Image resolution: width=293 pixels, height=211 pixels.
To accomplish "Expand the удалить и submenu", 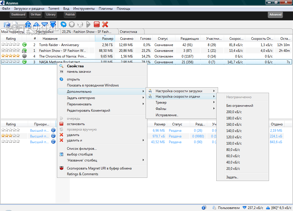I will pyautogui.click(x=102, y=140).
